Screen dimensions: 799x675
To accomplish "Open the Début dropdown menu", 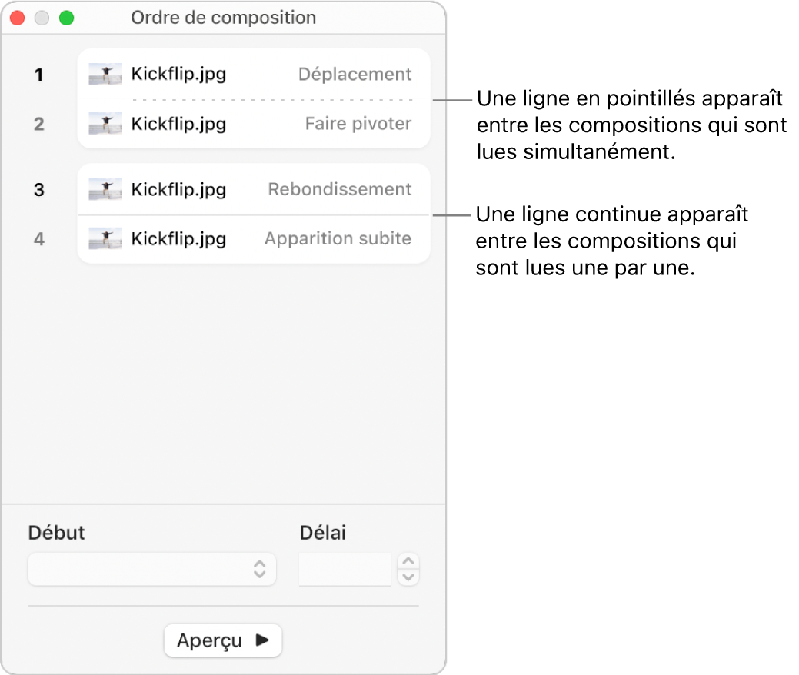I will (151, 569).
